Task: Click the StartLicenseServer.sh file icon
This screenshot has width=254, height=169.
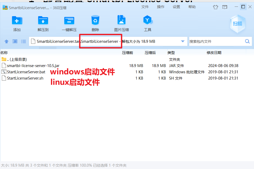Action: [4, 78]
